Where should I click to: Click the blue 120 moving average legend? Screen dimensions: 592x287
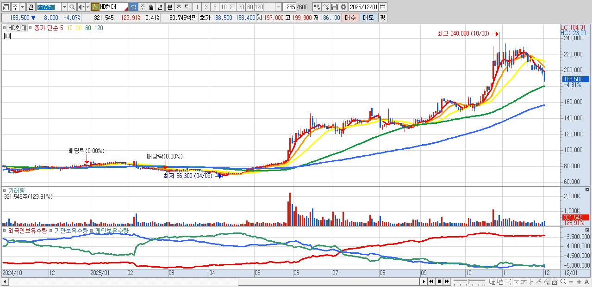click(99, 28)
